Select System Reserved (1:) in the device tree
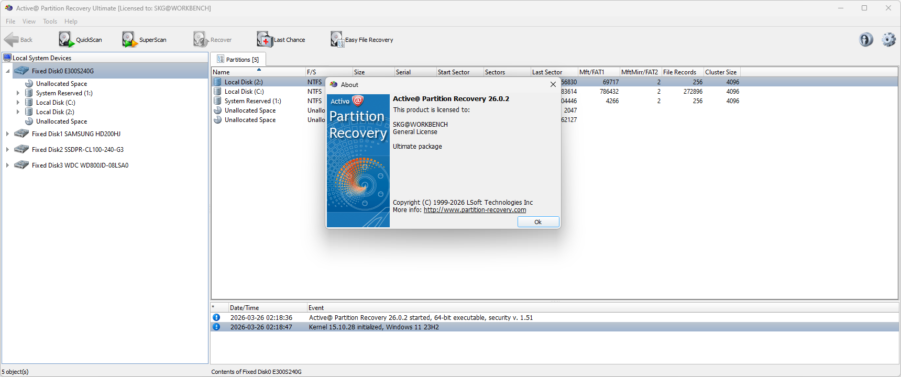The height and width of the screenshot is (377, 901). tap(64, 93)
